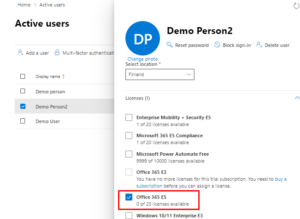
Task: Click the Multi-factor authentication lock icon
Action: click(57, 52)
